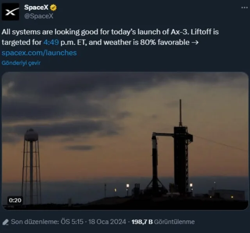Click the water tower in the video
This screenshot has width=250, height=233.
coord(31,166)
